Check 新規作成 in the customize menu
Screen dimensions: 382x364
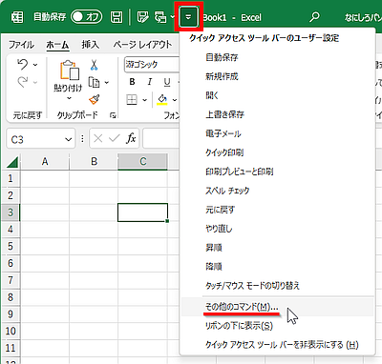pos(277,76)
